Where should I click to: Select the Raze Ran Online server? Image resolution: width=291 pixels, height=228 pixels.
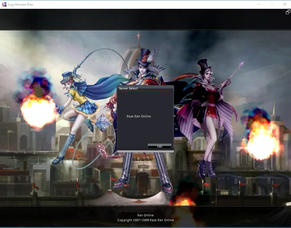point(139,116)
